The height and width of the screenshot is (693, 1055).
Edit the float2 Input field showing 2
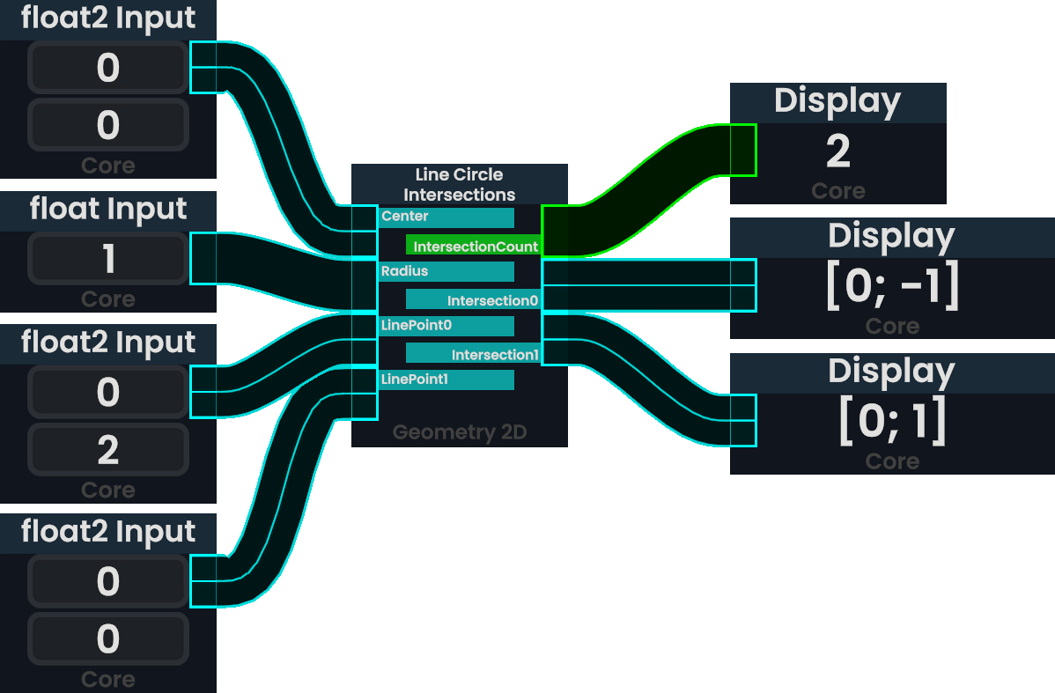click(108, 450)
